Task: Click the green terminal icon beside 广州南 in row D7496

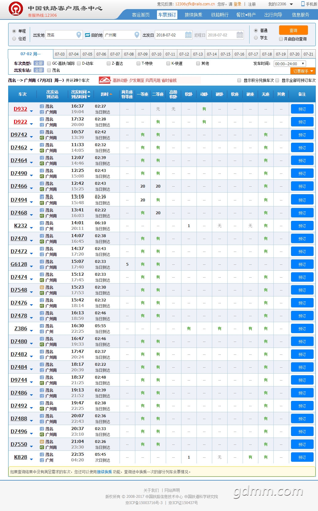Action: click(42, 434)
